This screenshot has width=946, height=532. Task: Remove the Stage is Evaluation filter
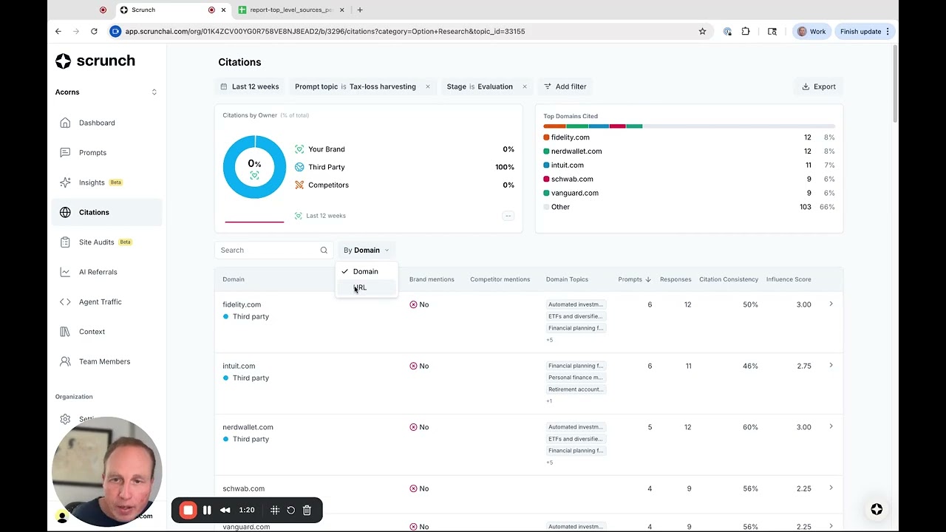(x=525, y=86)
